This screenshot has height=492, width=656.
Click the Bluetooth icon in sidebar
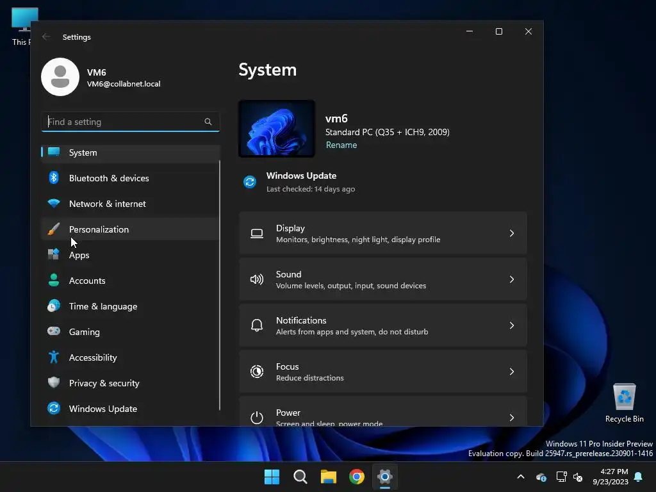click(x=54, y=178)
